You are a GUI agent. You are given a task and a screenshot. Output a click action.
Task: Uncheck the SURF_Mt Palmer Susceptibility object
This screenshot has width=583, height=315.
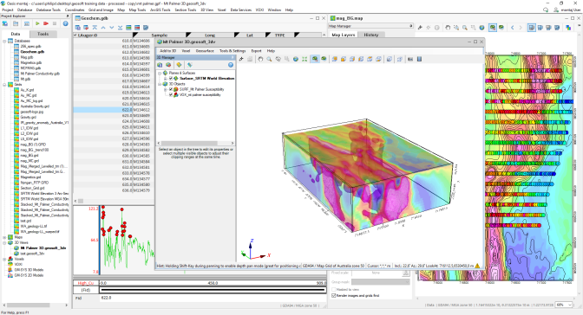click(x=171, y=89)
